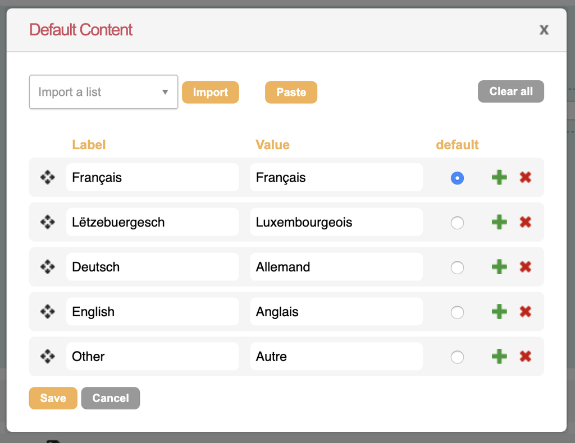Select the default radio for Deutsch

point(457,267)
